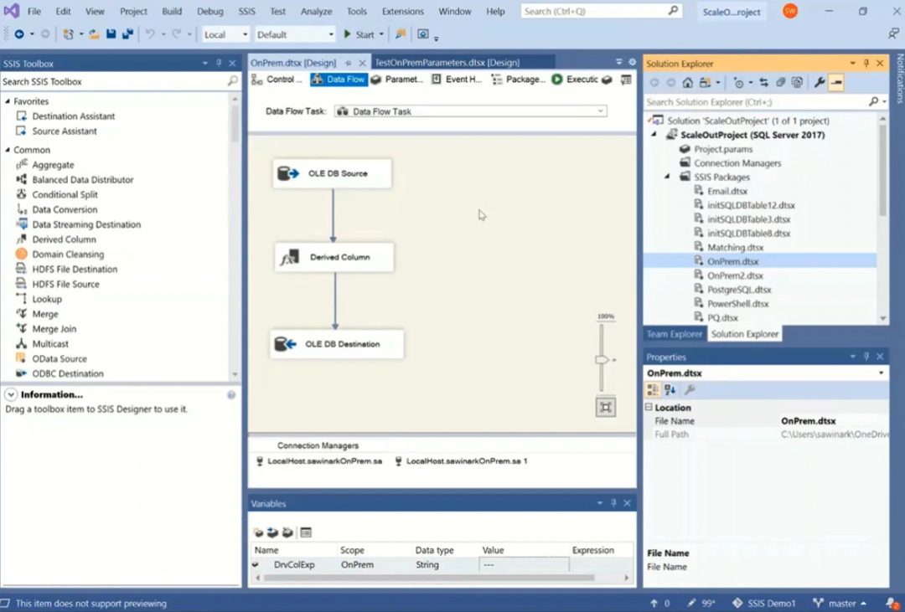Pin the OnPrem.dtsx document tab
This screenshot has width=905, height=612.
click(348, 61)
